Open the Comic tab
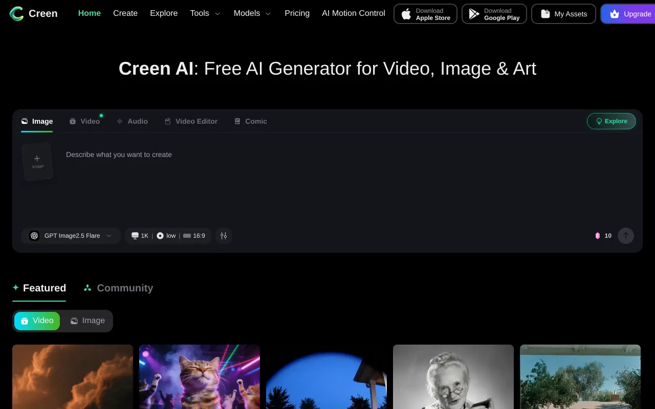The width and height of the screenshot is (655, 409). point(251,121)
